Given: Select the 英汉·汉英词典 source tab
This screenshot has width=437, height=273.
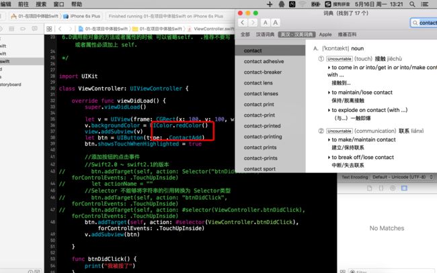Looking at the screenshot, I should click(x=296, y=34).
